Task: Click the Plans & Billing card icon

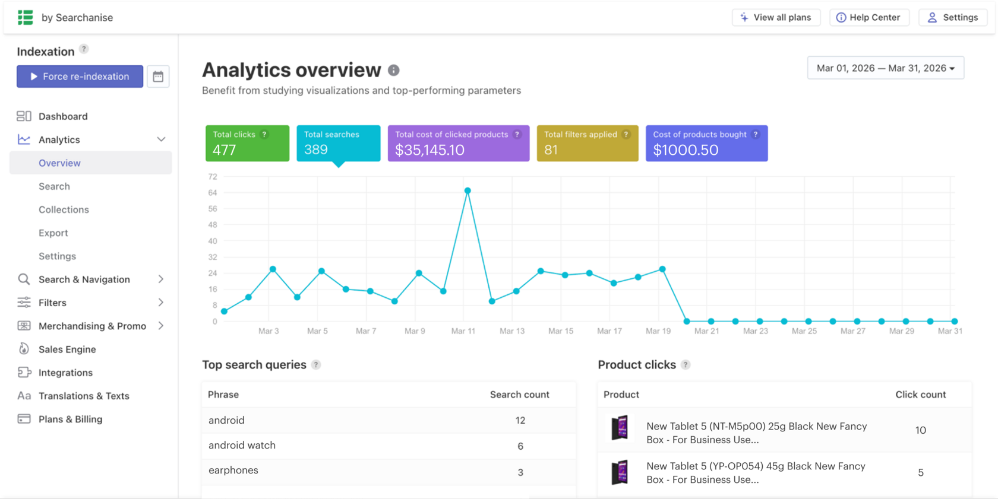Action: [24, 419]
